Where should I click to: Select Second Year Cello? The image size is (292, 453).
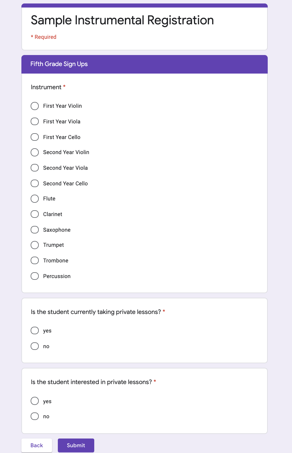35,183
